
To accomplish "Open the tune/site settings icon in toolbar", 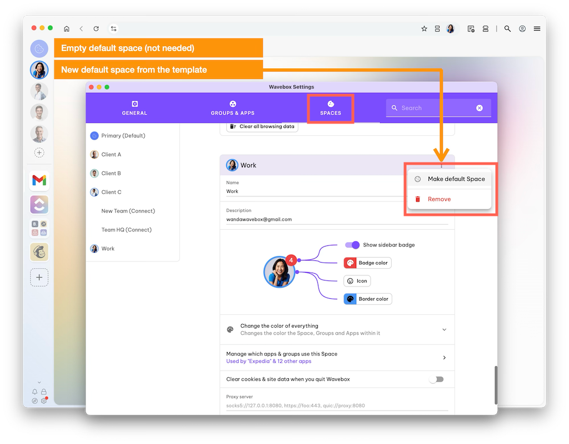I will [x=113, y=29].
